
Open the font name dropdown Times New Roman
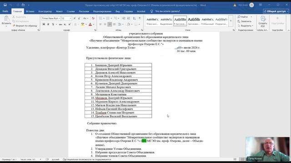click(59, 18)
